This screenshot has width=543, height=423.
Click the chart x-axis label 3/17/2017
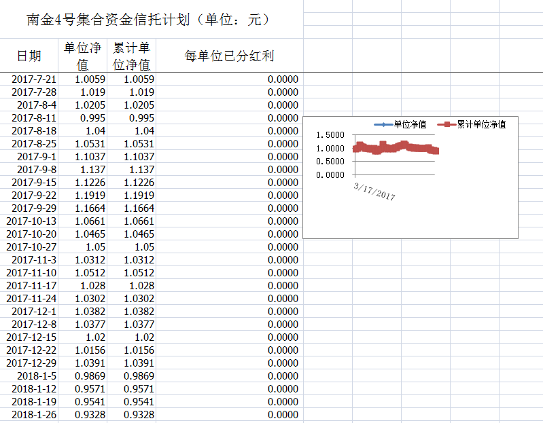coord(374,189)
